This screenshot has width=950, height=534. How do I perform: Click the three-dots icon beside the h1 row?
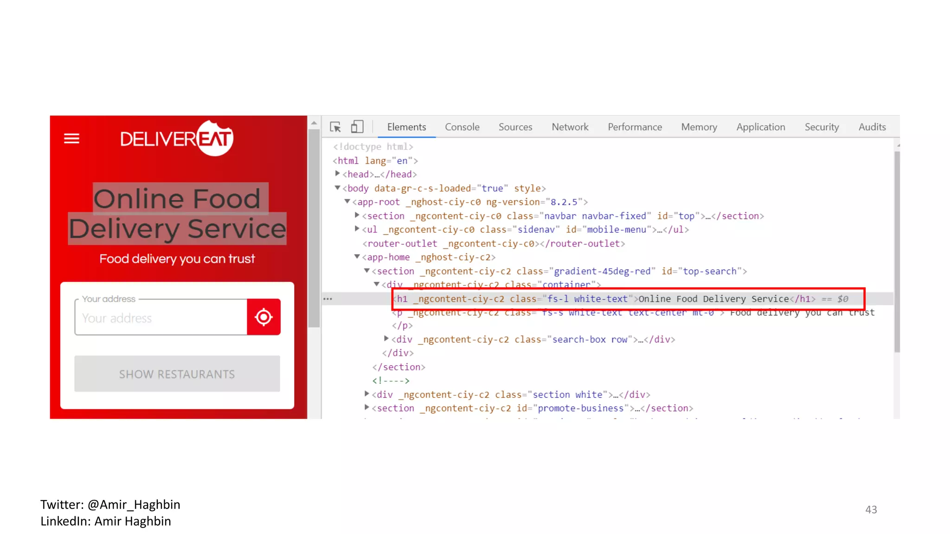click(327, 299)
